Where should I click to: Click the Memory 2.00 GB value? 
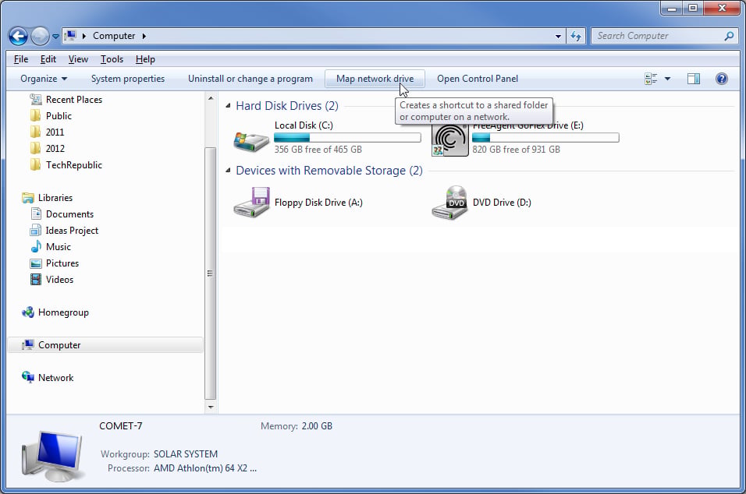[x=317, y=426]
